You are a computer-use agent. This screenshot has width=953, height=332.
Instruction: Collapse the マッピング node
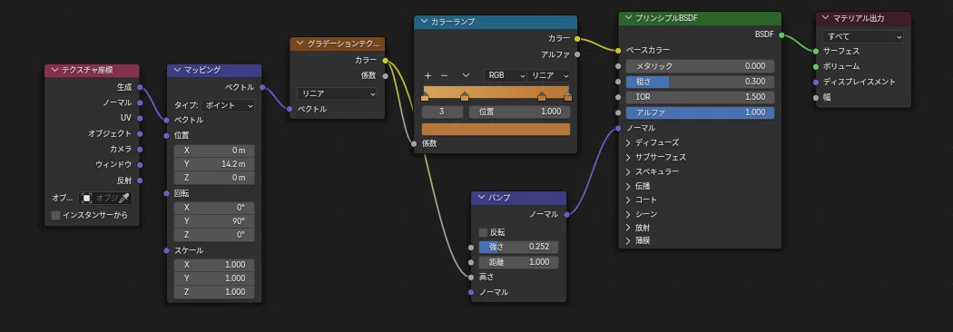(x=177, y=71)
